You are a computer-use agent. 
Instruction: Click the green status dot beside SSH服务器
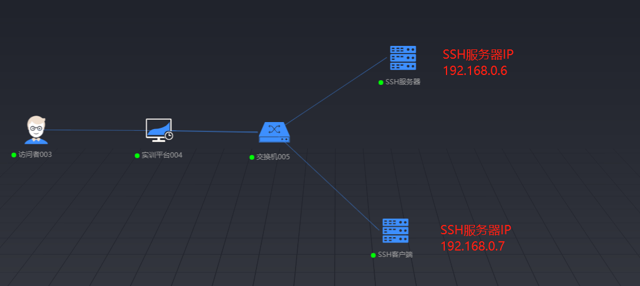[x=381, y=83]
